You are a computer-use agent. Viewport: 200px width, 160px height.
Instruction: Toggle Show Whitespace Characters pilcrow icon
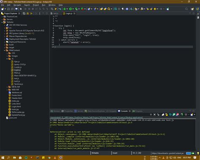[x=123, y=9]
